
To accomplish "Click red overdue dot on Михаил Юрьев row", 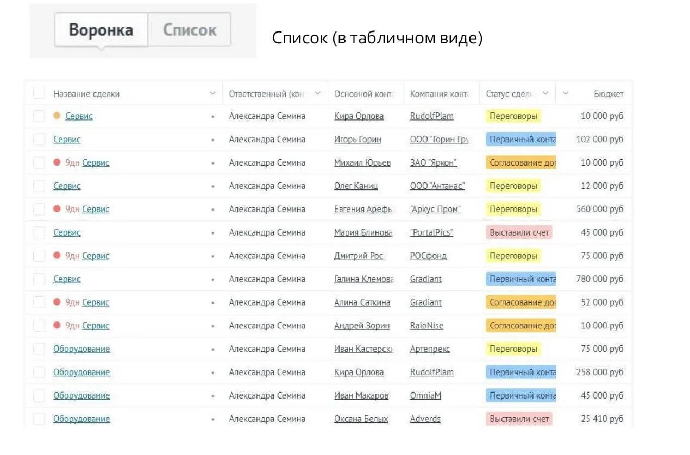I will pos(55,162).
